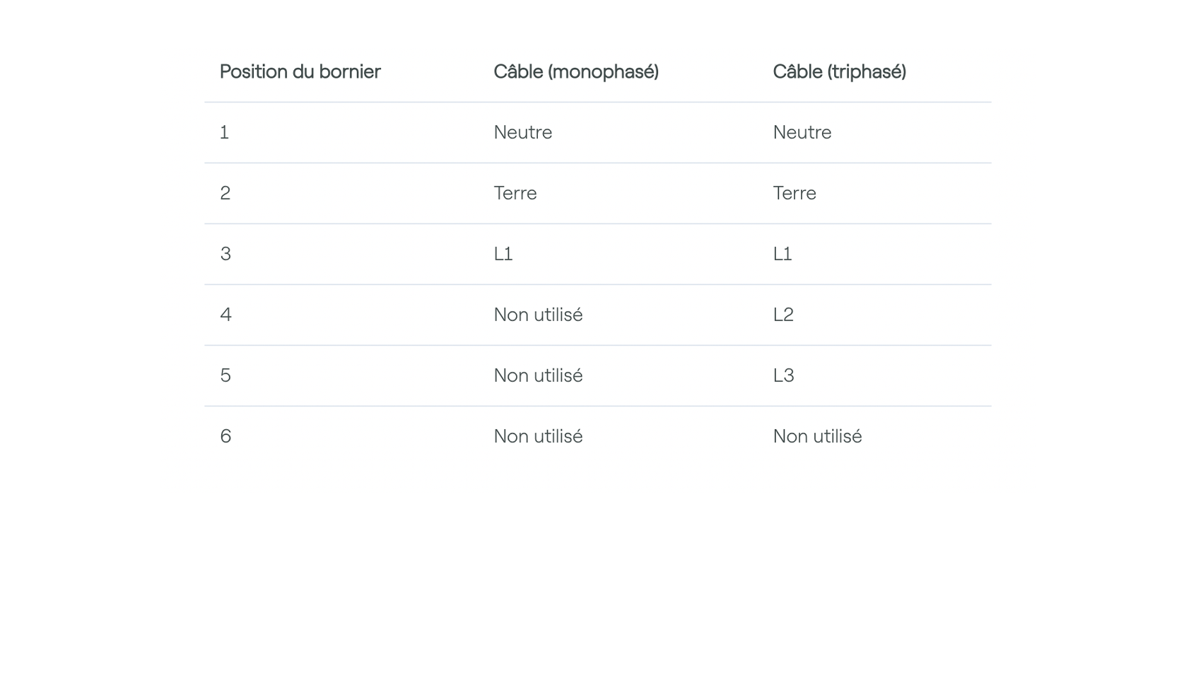Click the "Position du bornier" column header
The width and height of the screenshot is (1196, 673).
coord(300,71)
